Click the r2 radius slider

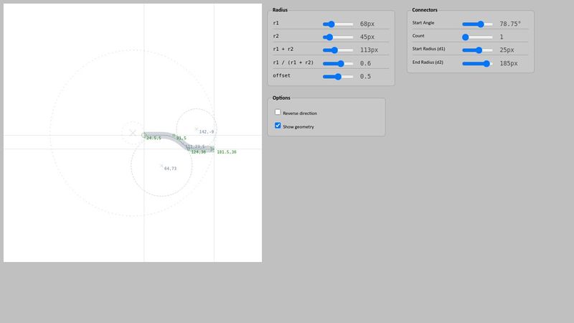click(338, 37)
